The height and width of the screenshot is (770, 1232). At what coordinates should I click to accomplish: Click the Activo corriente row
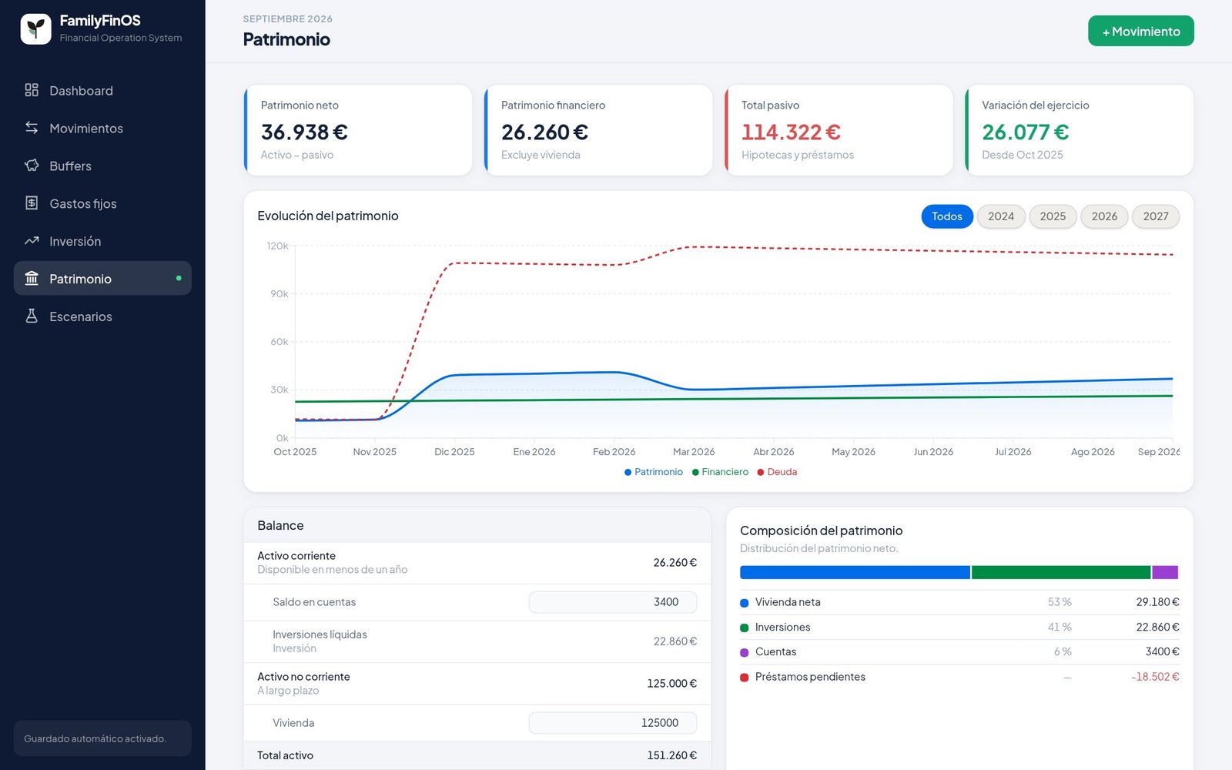477,563
